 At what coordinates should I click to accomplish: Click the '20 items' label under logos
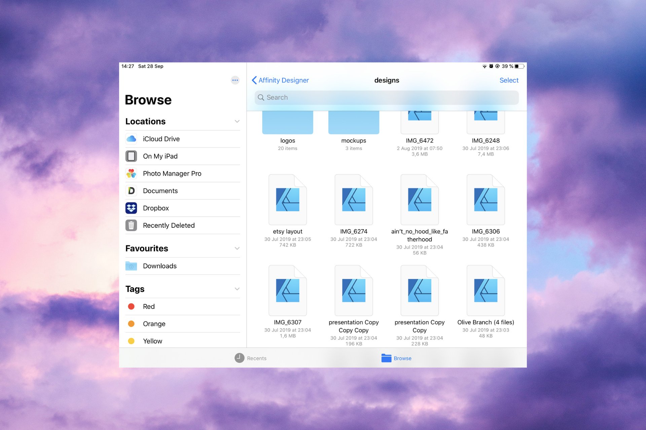point(288,148)
